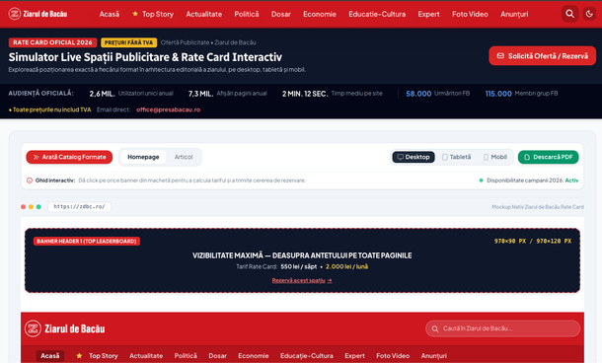The width and height of the screenshot is (602, 363).
Task: Open Politică in the mockup menu
Action: tap(186, 356)
